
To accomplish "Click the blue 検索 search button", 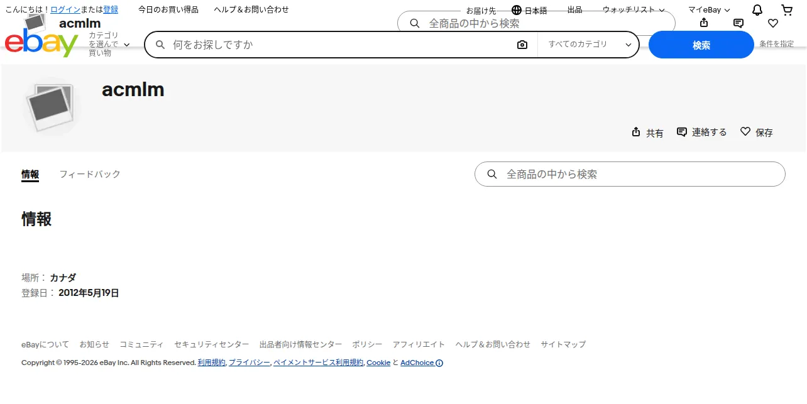I will coord(701,45).
